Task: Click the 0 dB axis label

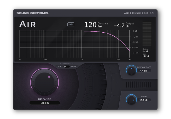Action: coord(135,31)
